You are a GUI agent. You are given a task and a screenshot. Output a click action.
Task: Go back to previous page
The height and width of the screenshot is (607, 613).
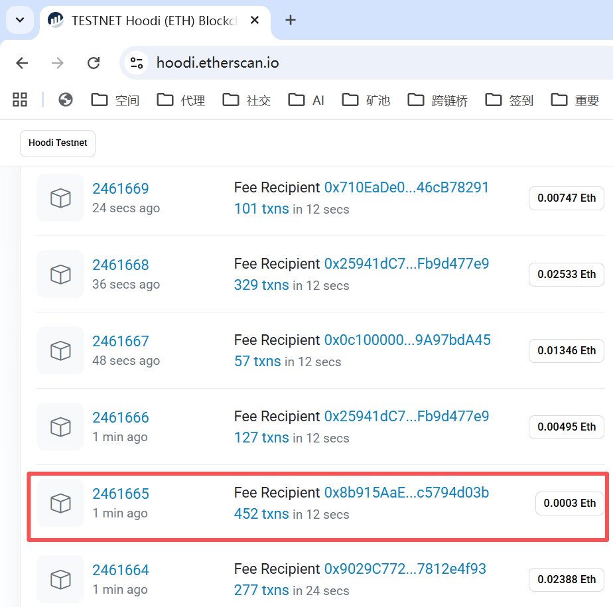tap(23, 63)
